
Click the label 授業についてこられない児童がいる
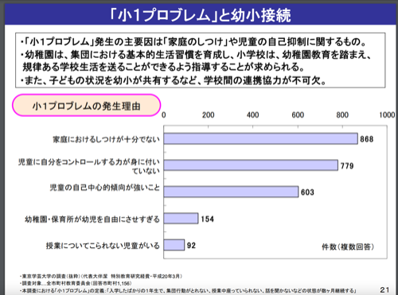click(103, 246)
